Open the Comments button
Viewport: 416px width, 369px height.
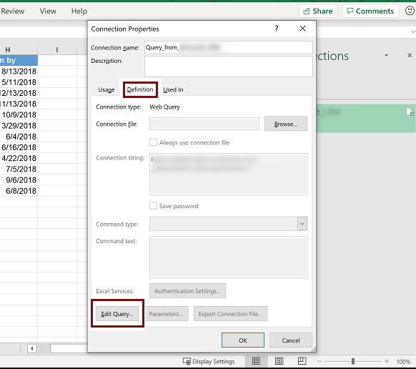pos(370,11)
